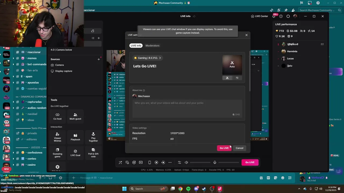Toggle Discord member list icon
344x193 pixels.
click(293, 10)
